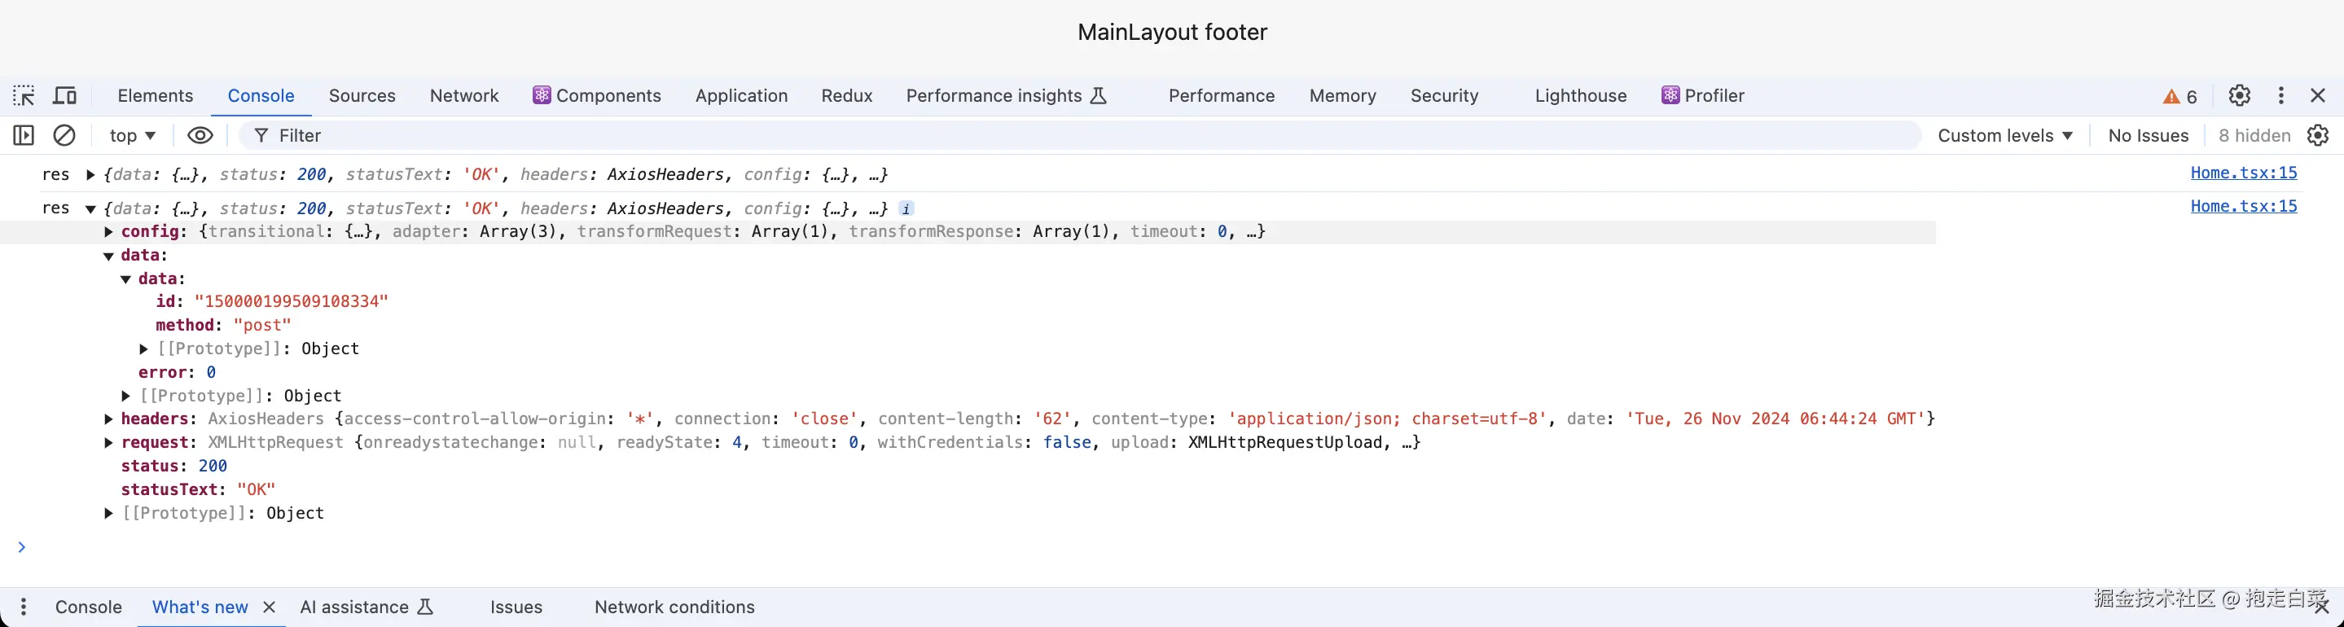Select the React Components tab
The width and height of the screenshot is (2344, 627).
point(597,95)
